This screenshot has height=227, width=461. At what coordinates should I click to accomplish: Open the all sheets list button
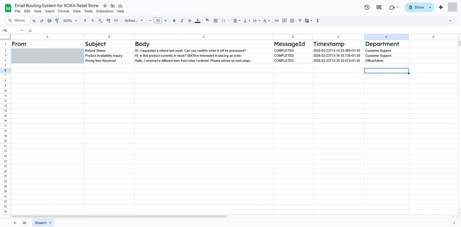24,223
